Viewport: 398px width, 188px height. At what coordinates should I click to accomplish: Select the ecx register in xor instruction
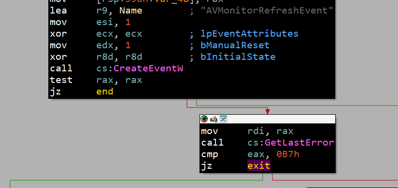[105, 34]
